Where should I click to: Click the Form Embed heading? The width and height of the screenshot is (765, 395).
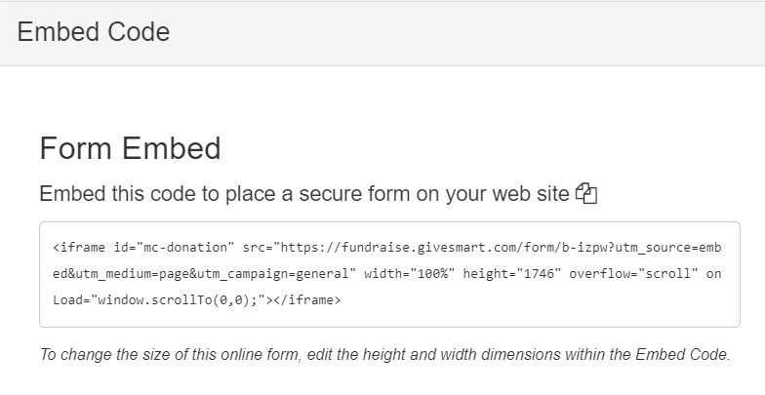tap(130, 148)
